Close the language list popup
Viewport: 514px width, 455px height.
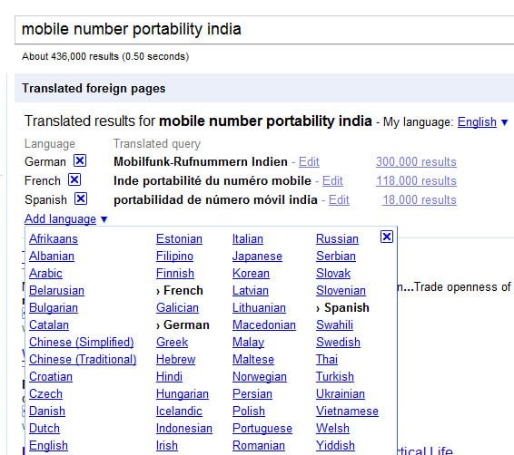[387, 237]
